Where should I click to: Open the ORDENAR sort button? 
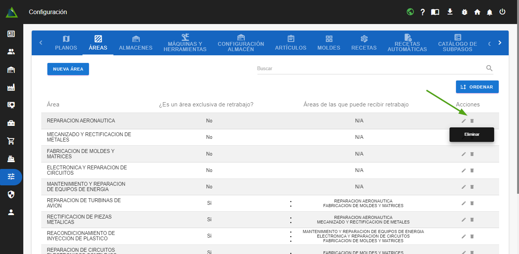point(477,87)
